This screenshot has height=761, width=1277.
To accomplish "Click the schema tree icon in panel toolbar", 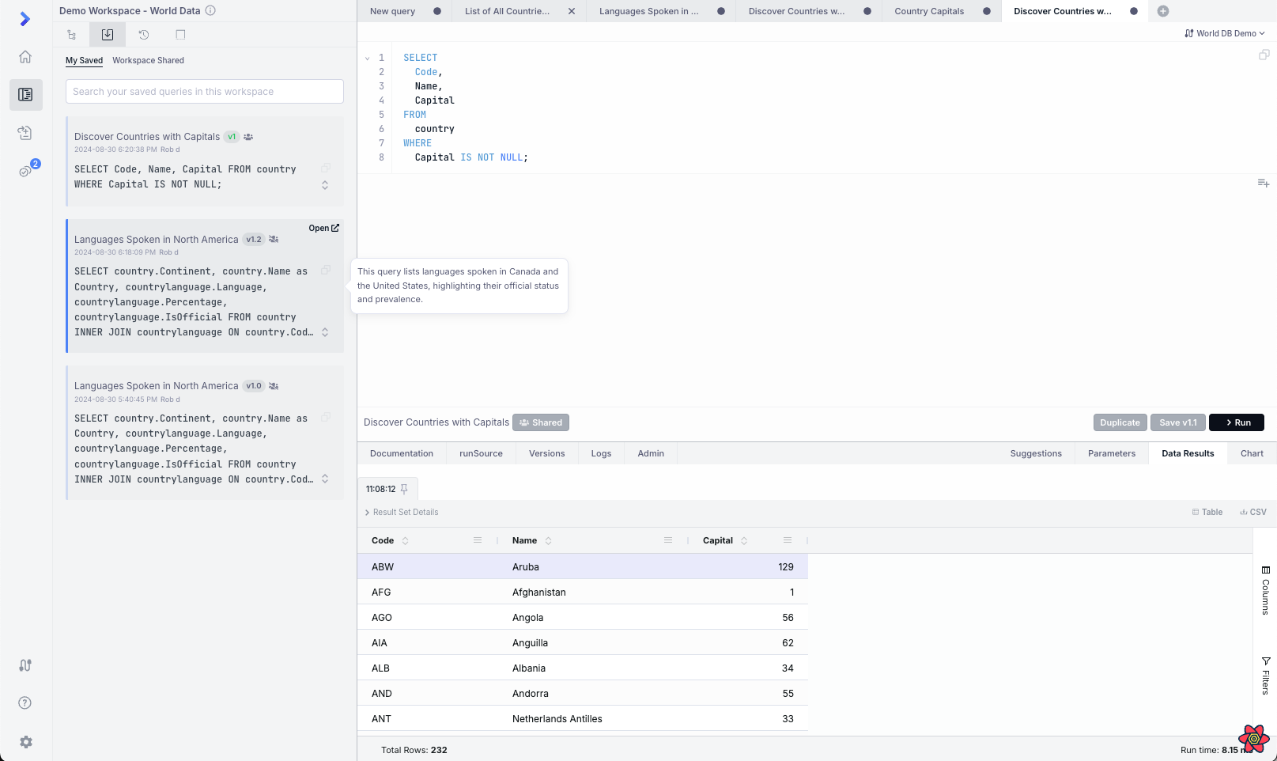I will coord(72,35).
